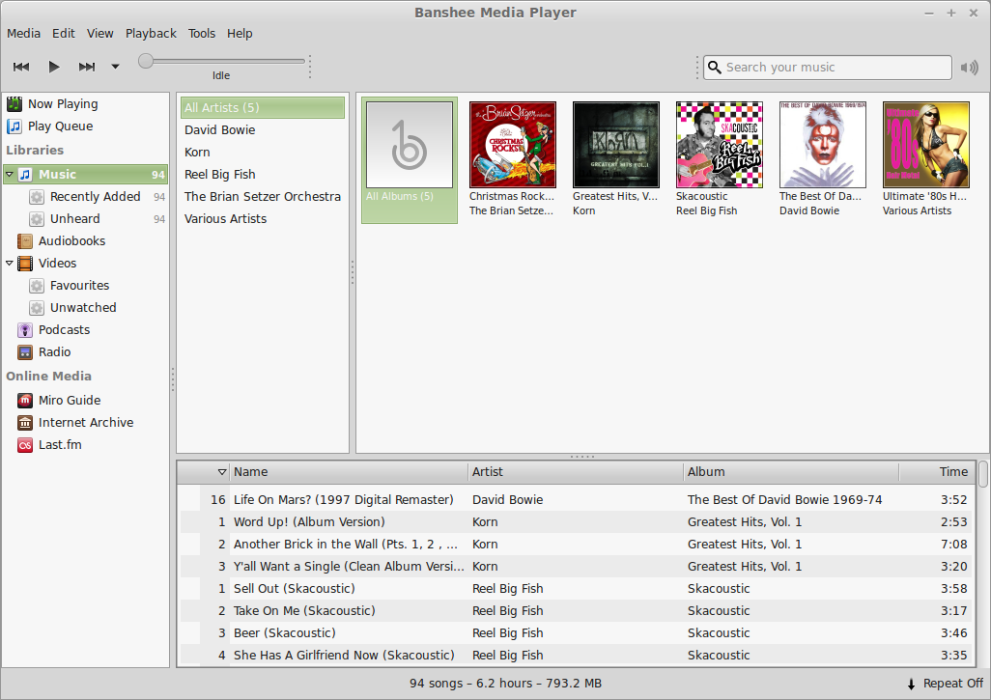Open the track list column-options arrow
This screenshot has width=991, height=700.
click(x=222, y=472)
